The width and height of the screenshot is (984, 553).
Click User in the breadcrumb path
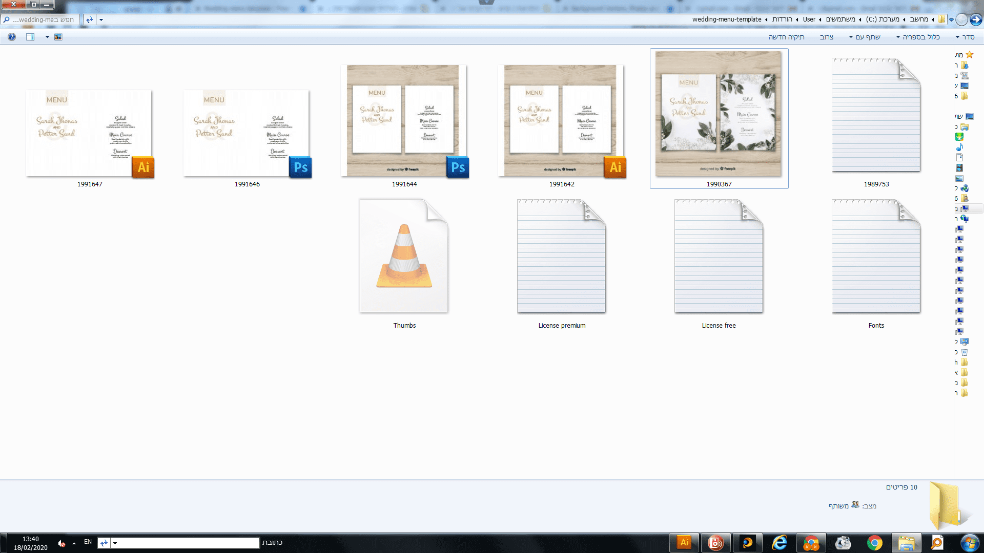(x=809, y=19)
